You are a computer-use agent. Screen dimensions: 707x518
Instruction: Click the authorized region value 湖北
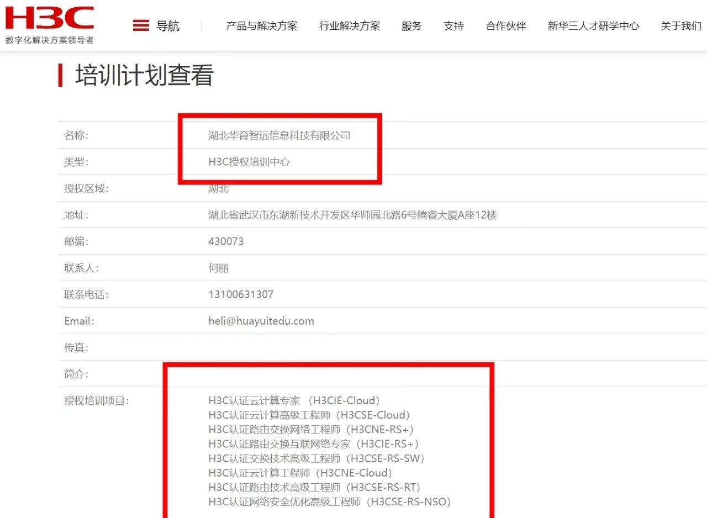tap(219, 188)
